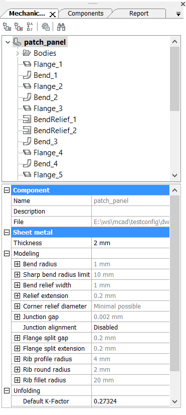Image resolution: width=186 pixels, height=415 pixels.
Task: Open the Report tab
Action: point(139,14)
